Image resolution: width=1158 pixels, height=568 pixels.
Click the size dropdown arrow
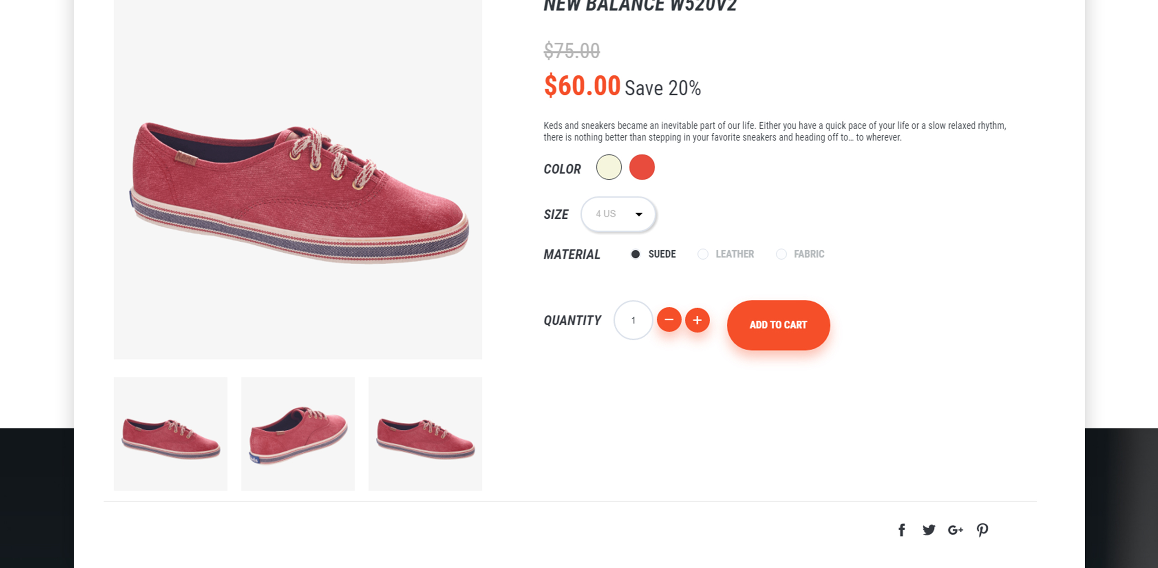pos(639,214)
